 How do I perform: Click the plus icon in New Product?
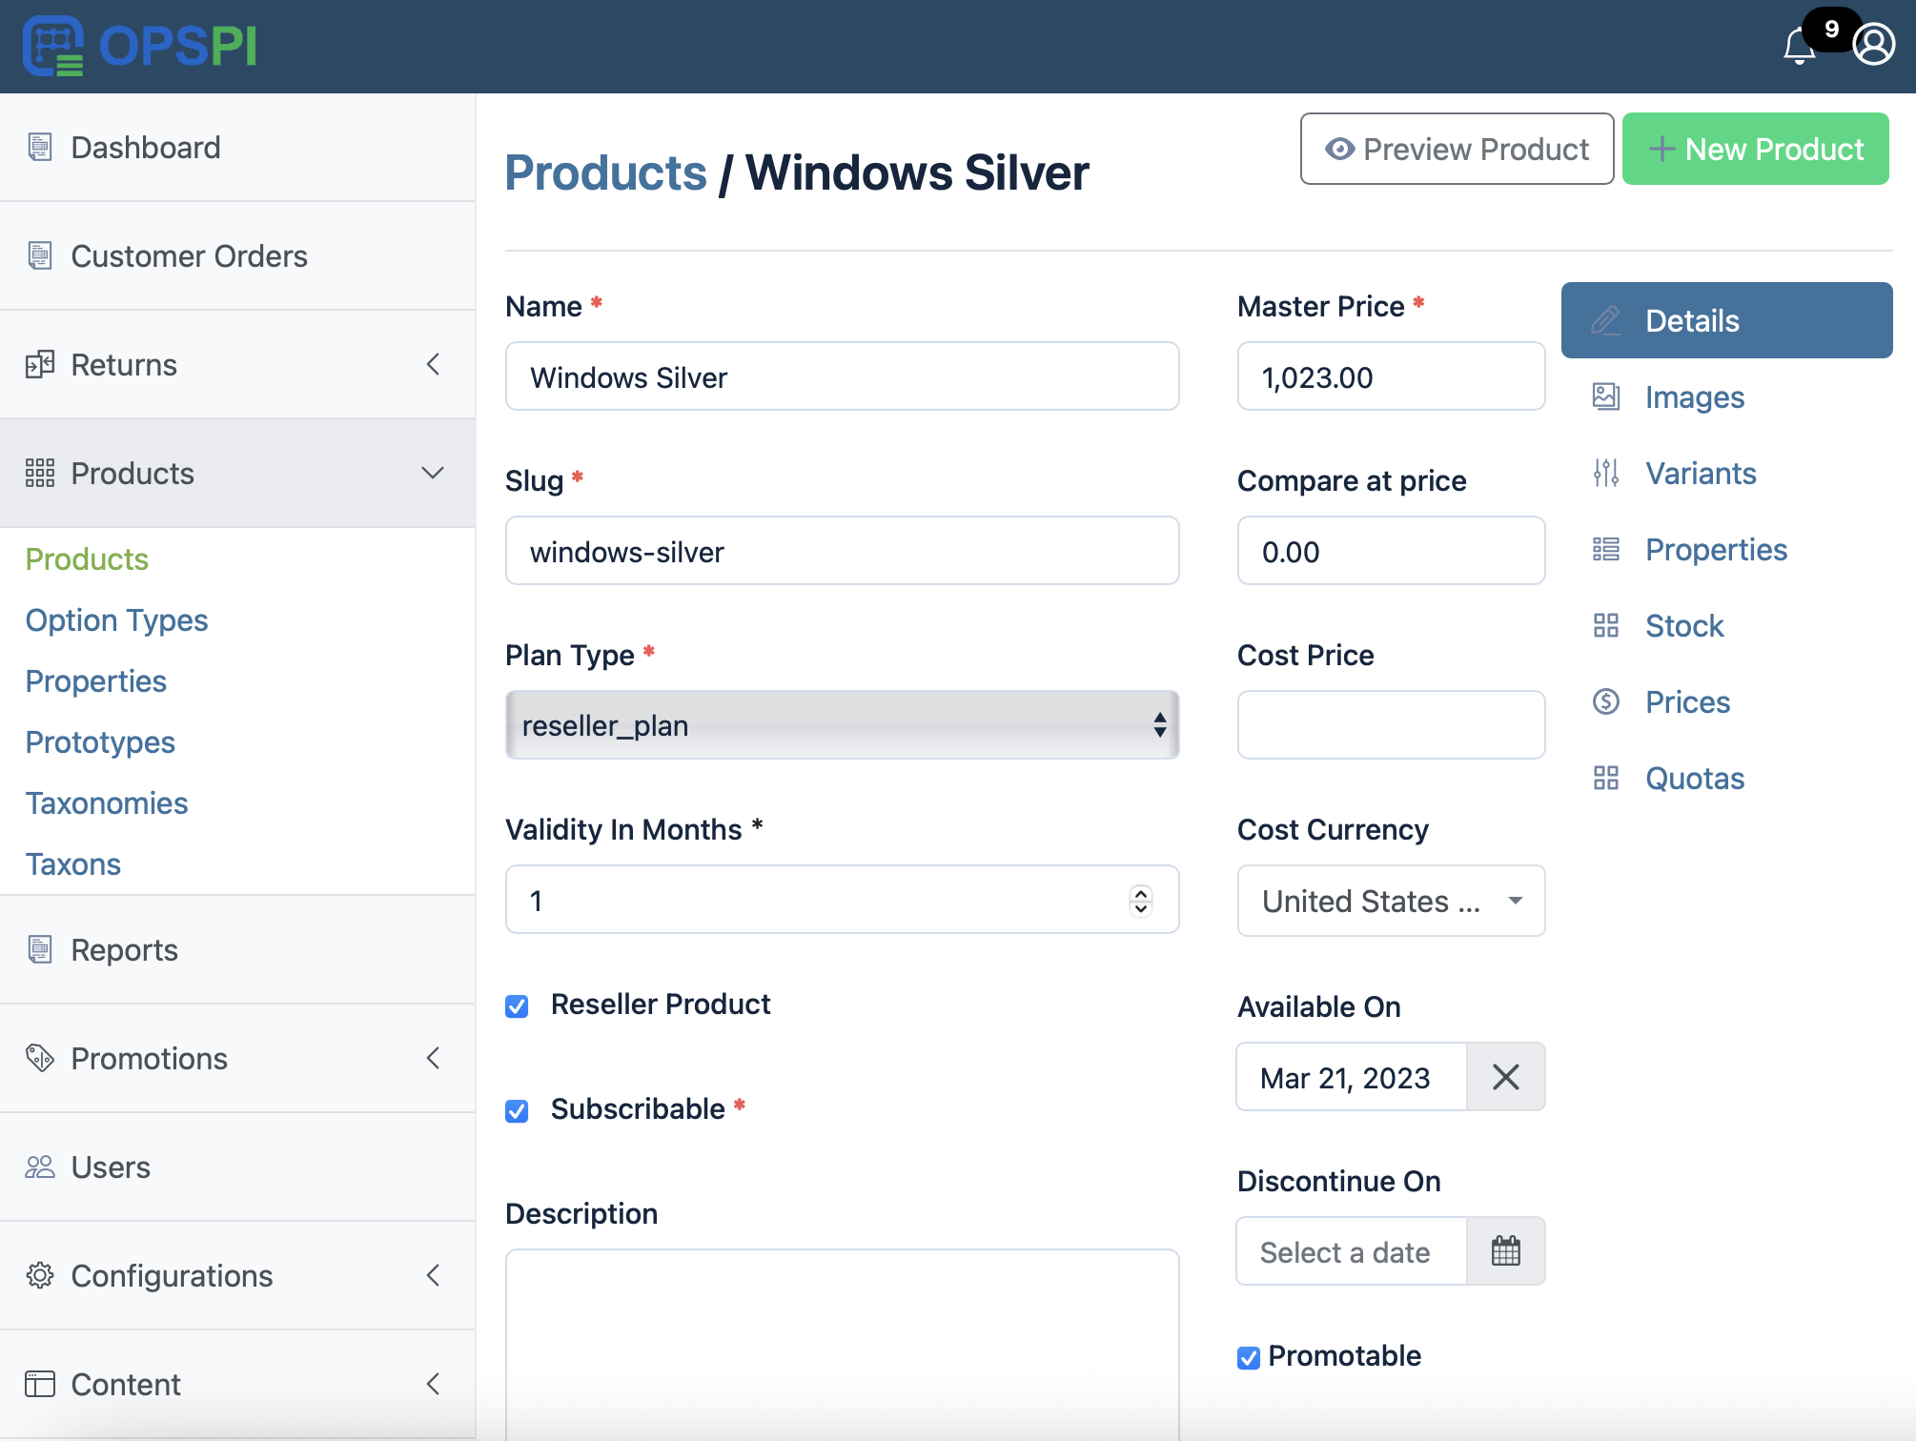coord(1661,149)
